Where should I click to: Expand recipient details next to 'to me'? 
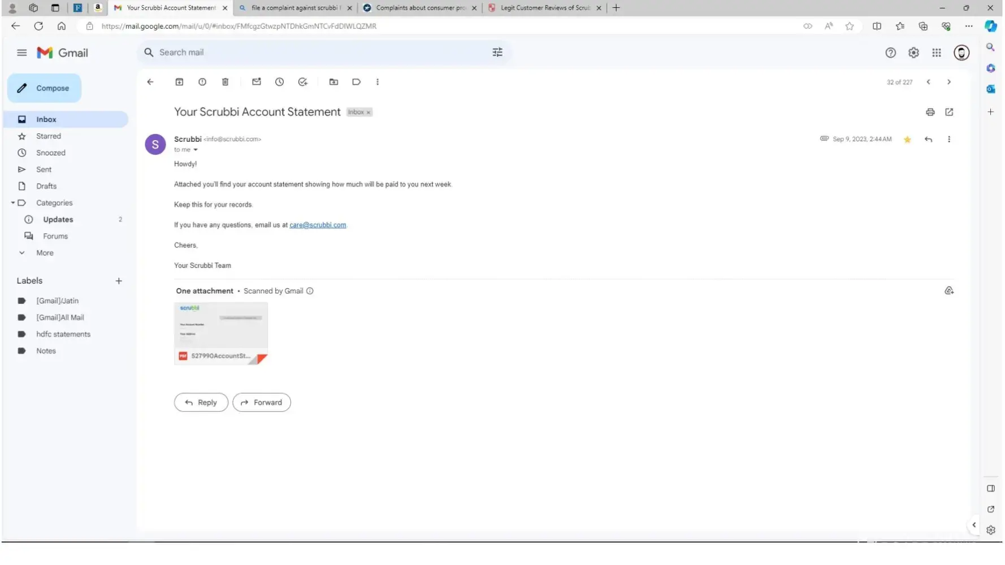tap(196, 150)
